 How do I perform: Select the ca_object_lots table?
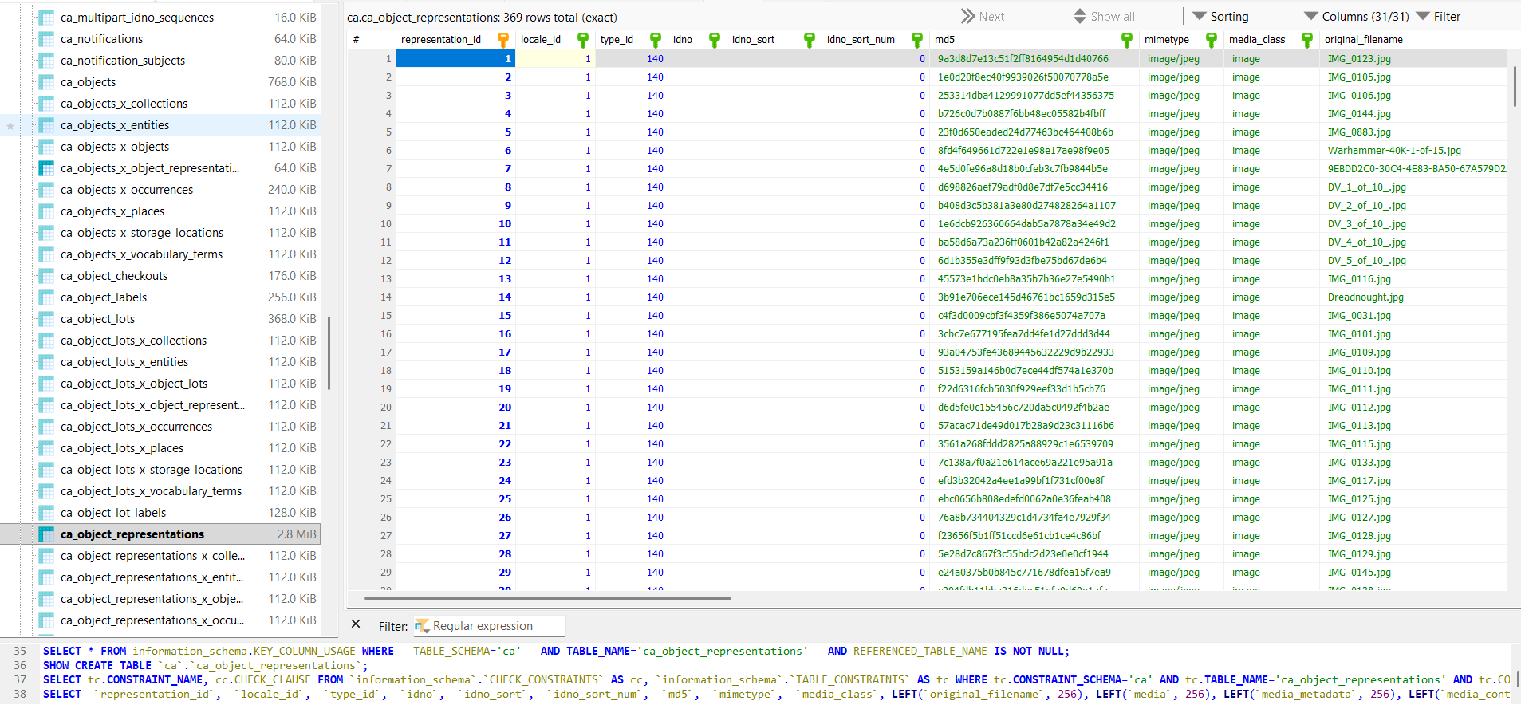point(98,319)
